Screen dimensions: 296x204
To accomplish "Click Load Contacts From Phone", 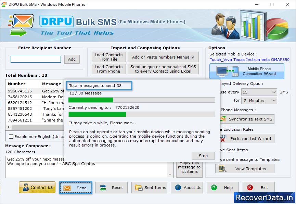I will tap(108, 69).
